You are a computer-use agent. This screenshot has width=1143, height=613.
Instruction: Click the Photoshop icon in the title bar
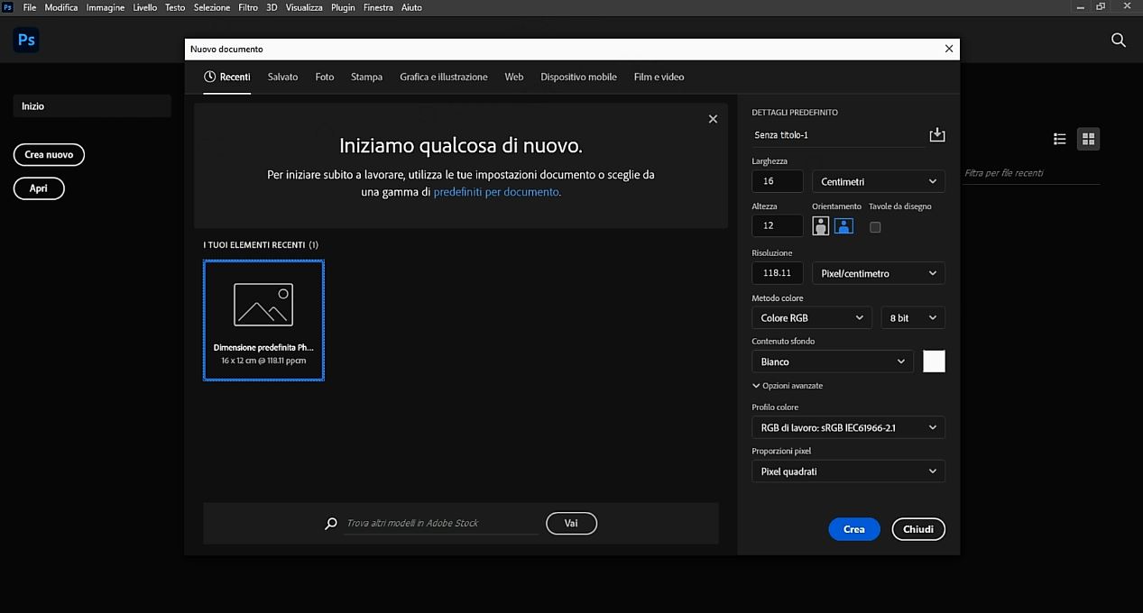coord(8,7)
